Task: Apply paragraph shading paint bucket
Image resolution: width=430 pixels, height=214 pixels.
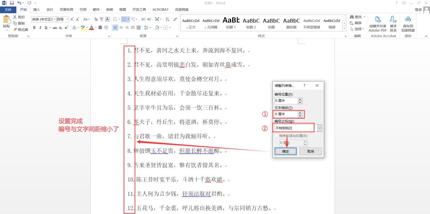Action: pyautogui.click(x=157, y=28)
